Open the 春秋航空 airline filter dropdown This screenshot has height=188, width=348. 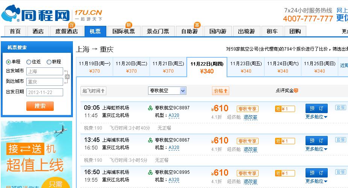tap(167, 91)
